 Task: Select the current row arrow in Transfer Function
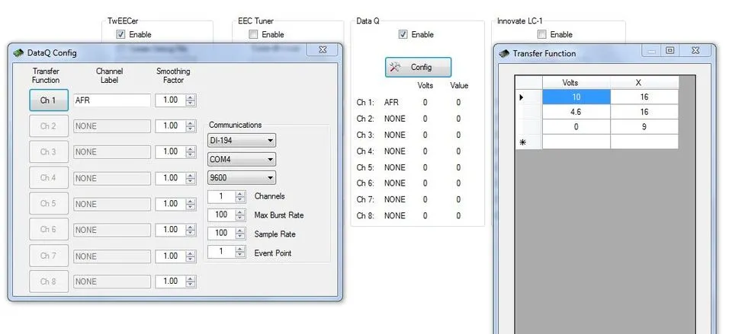tap(521, 97)
